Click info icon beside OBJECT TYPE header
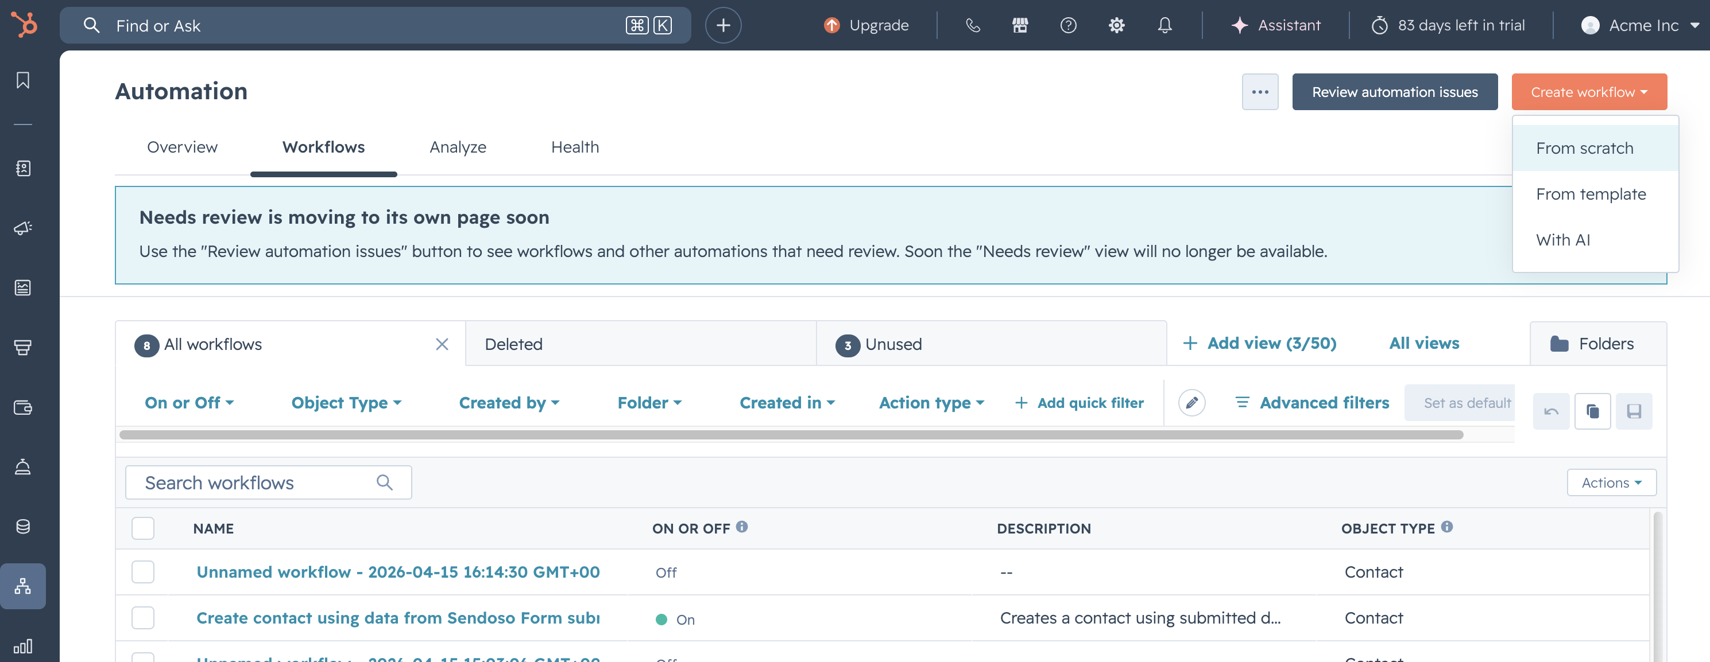 point(1446,527)
